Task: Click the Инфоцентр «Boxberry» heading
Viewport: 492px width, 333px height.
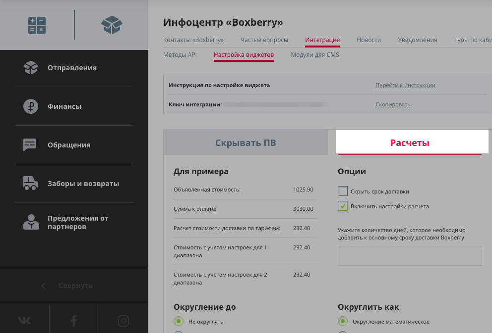Action: coord(223,23)
